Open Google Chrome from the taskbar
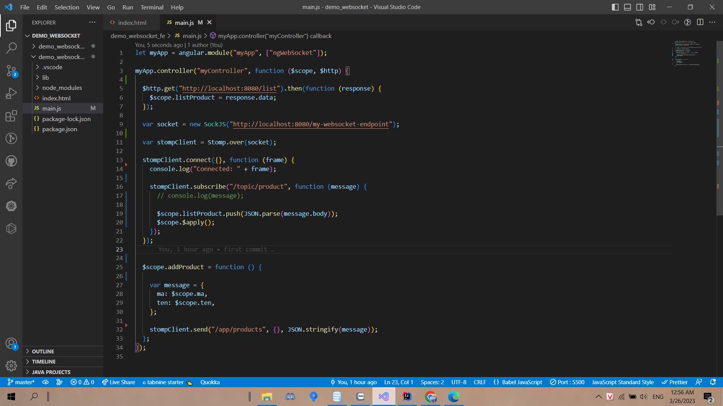Viewport: 723px width, 406px height. point(430,397)
